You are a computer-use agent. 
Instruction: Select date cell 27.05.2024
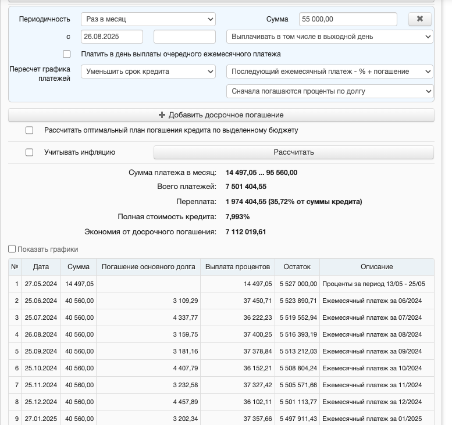tap(41, 284)
